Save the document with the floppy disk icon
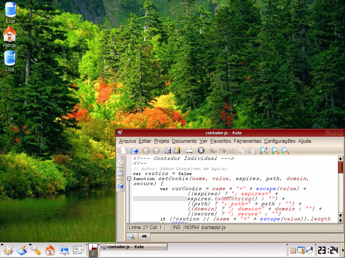 click(x=168, y=150)
